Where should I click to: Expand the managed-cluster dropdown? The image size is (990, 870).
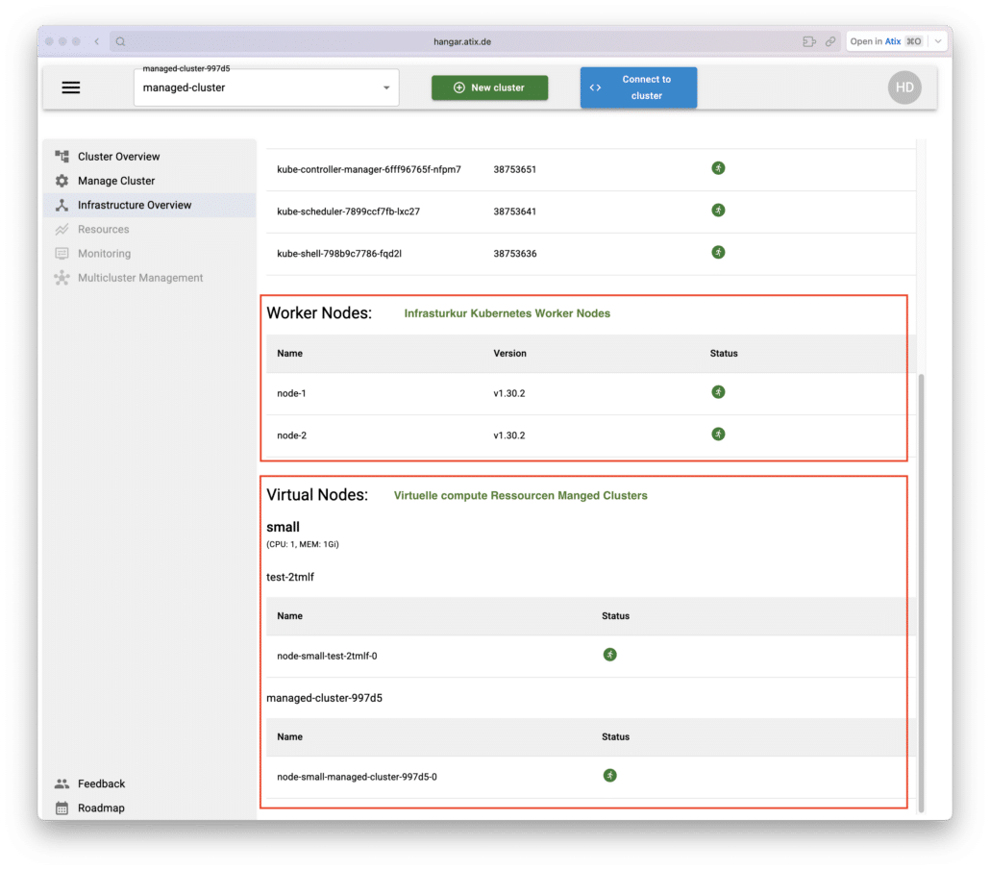385,87
